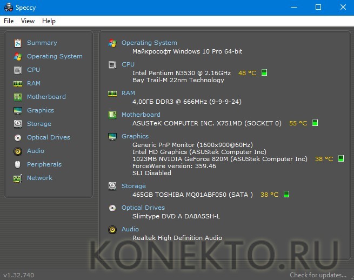Viewport: 354px width, 280px height.
Task: Select Storage in the sidebar
Action: tap(39, 124)
